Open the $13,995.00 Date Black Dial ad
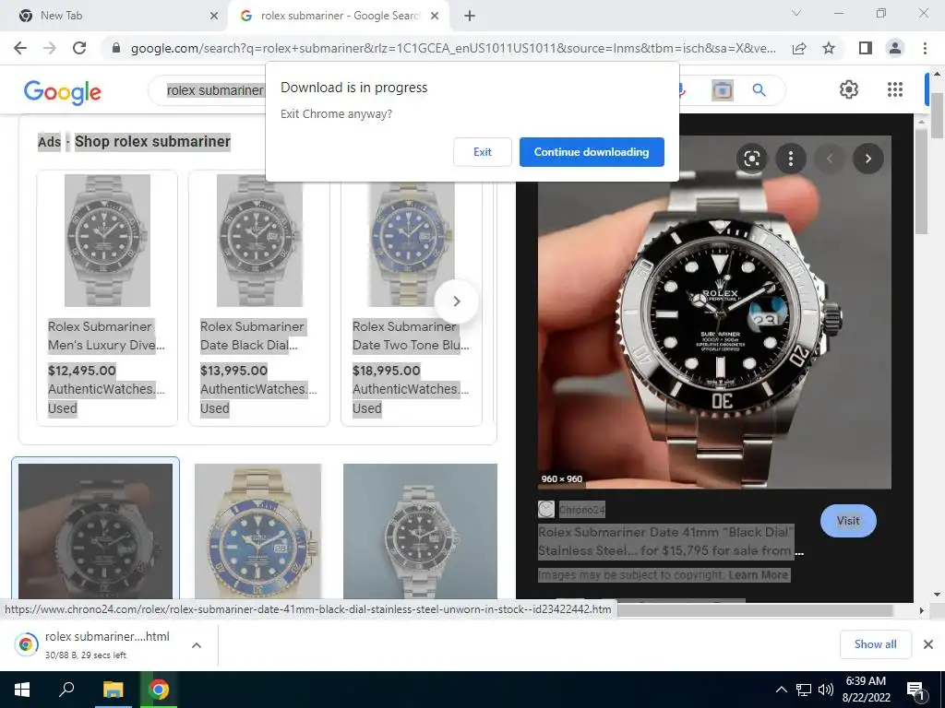 click(x=259, y=298)
